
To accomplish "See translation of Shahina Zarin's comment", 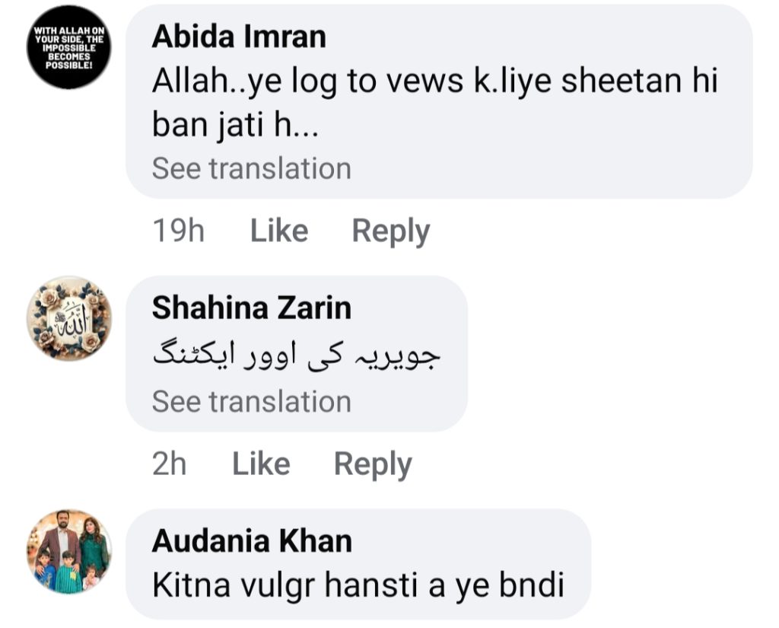I will 251,401.
